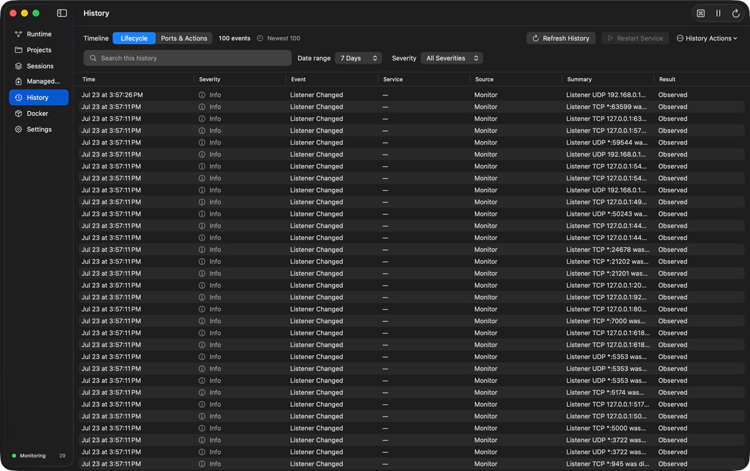Click Listener Changed in the *:7000 row
Screen dimensions: 750x471
[316, 321]
